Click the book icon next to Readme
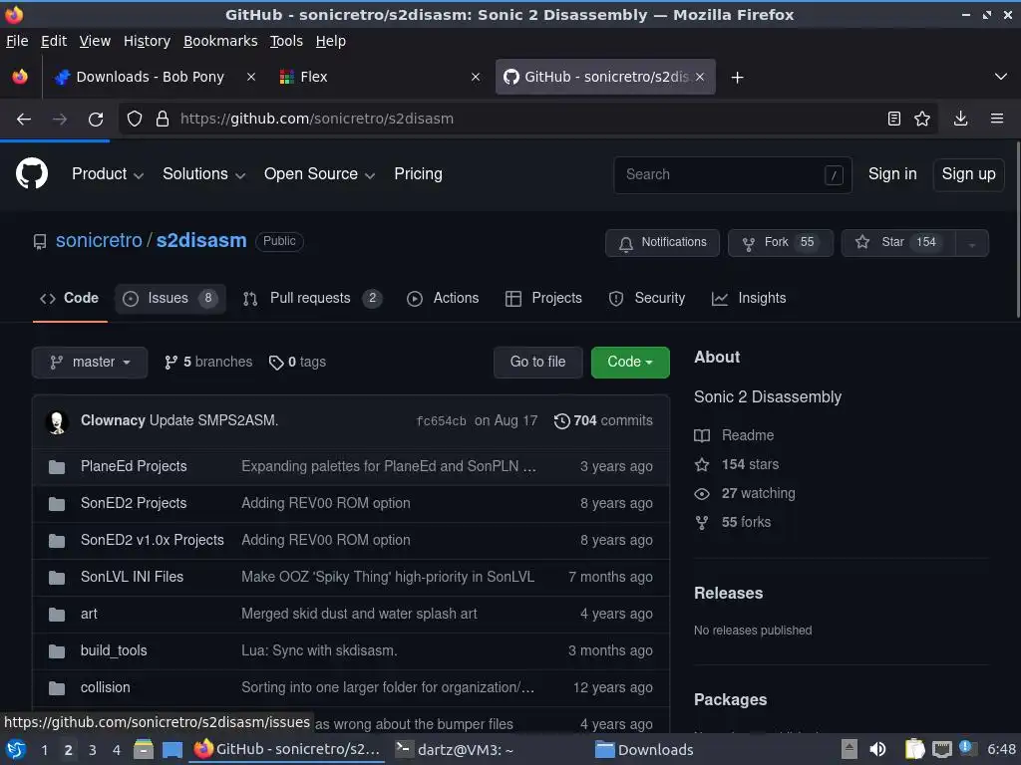The image size is (1021, 765). click(x=701, y=436)
